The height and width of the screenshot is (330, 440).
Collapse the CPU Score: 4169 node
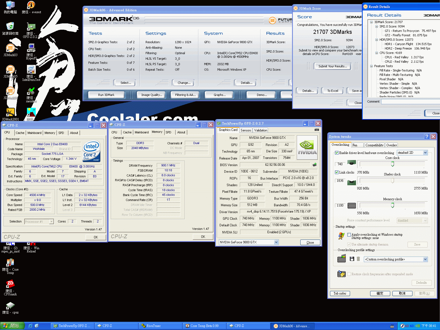click(376, 53)
